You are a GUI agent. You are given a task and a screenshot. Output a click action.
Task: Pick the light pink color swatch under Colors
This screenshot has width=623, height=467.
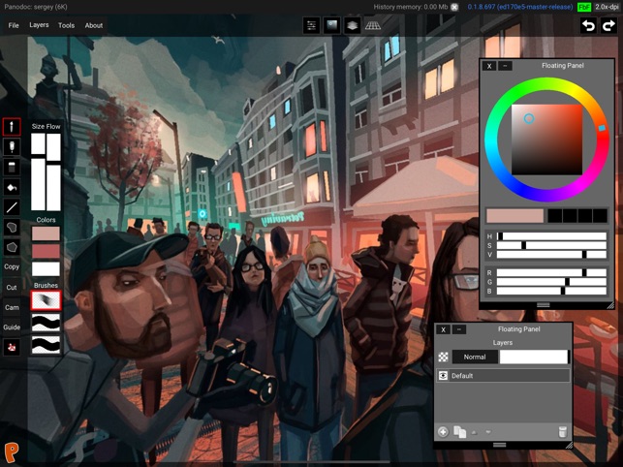(x=46, y=233)
